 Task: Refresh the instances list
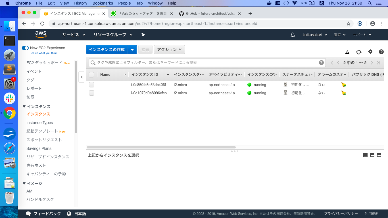[x=359, y=52]
